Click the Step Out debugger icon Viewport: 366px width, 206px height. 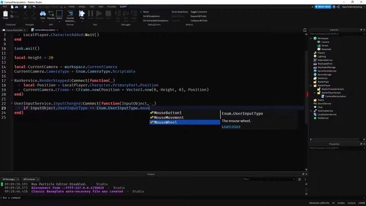(x=134, y=14)
